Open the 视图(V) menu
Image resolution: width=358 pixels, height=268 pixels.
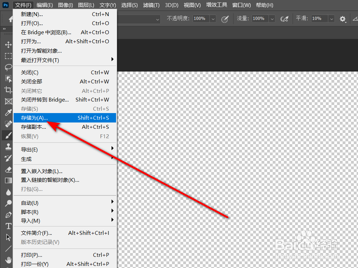point(192,5)
